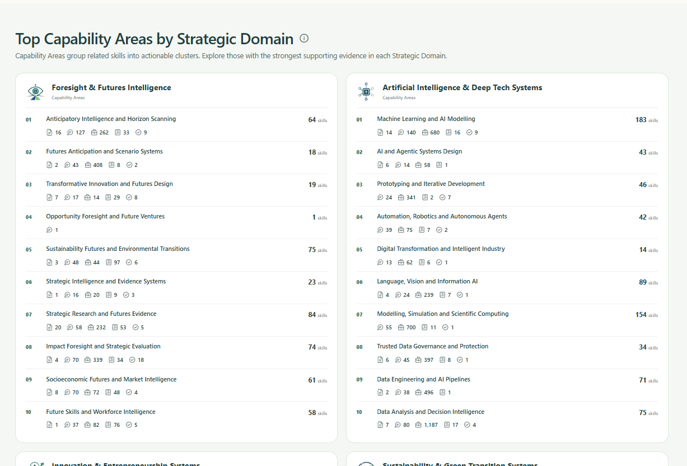Viewport: 687px width, 466px height.
Task: Click the '64 skills' count for Anticipatory Intelligence
Action: pos(317,120)
